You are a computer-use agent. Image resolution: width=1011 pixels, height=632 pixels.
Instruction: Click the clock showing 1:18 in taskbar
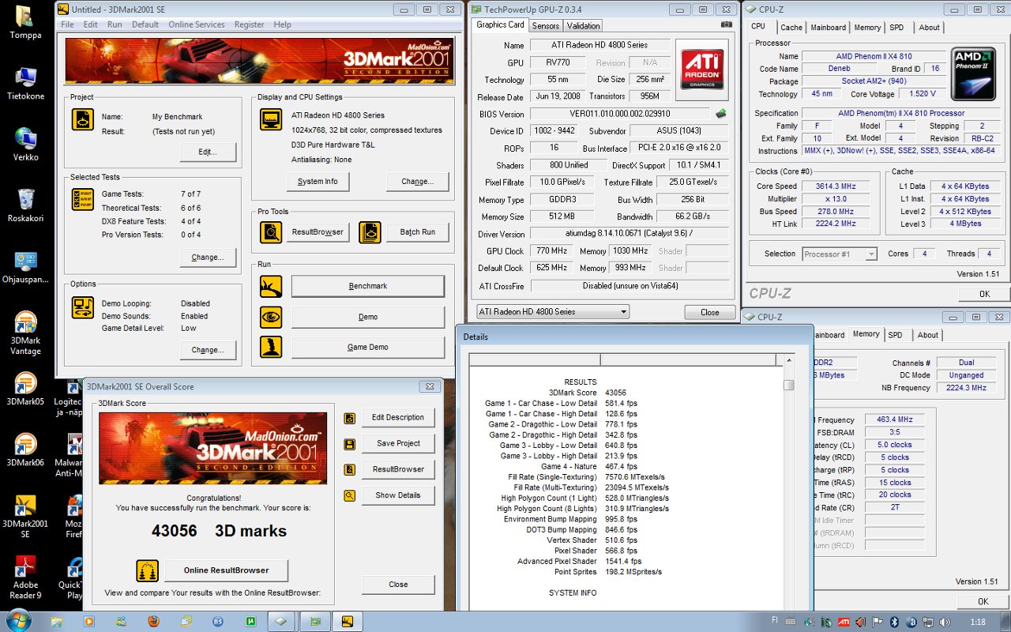pos(978,622)
